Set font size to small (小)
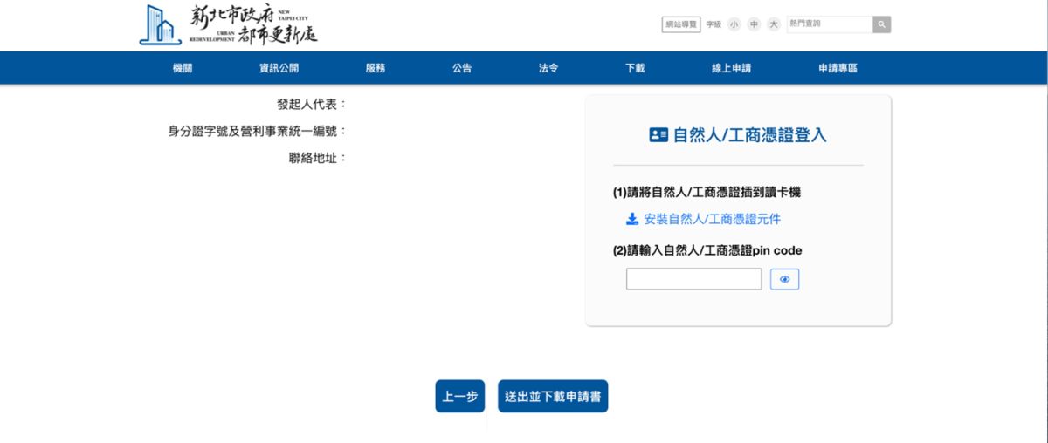The height and width of the screenshot is (443, 1048). click(734, 24)
